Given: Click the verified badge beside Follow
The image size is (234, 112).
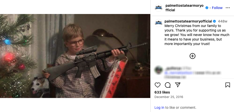Looking at the screenshot, I should point(207,8).
